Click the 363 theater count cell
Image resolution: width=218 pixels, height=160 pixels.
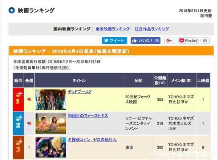(x=160, y=100)
